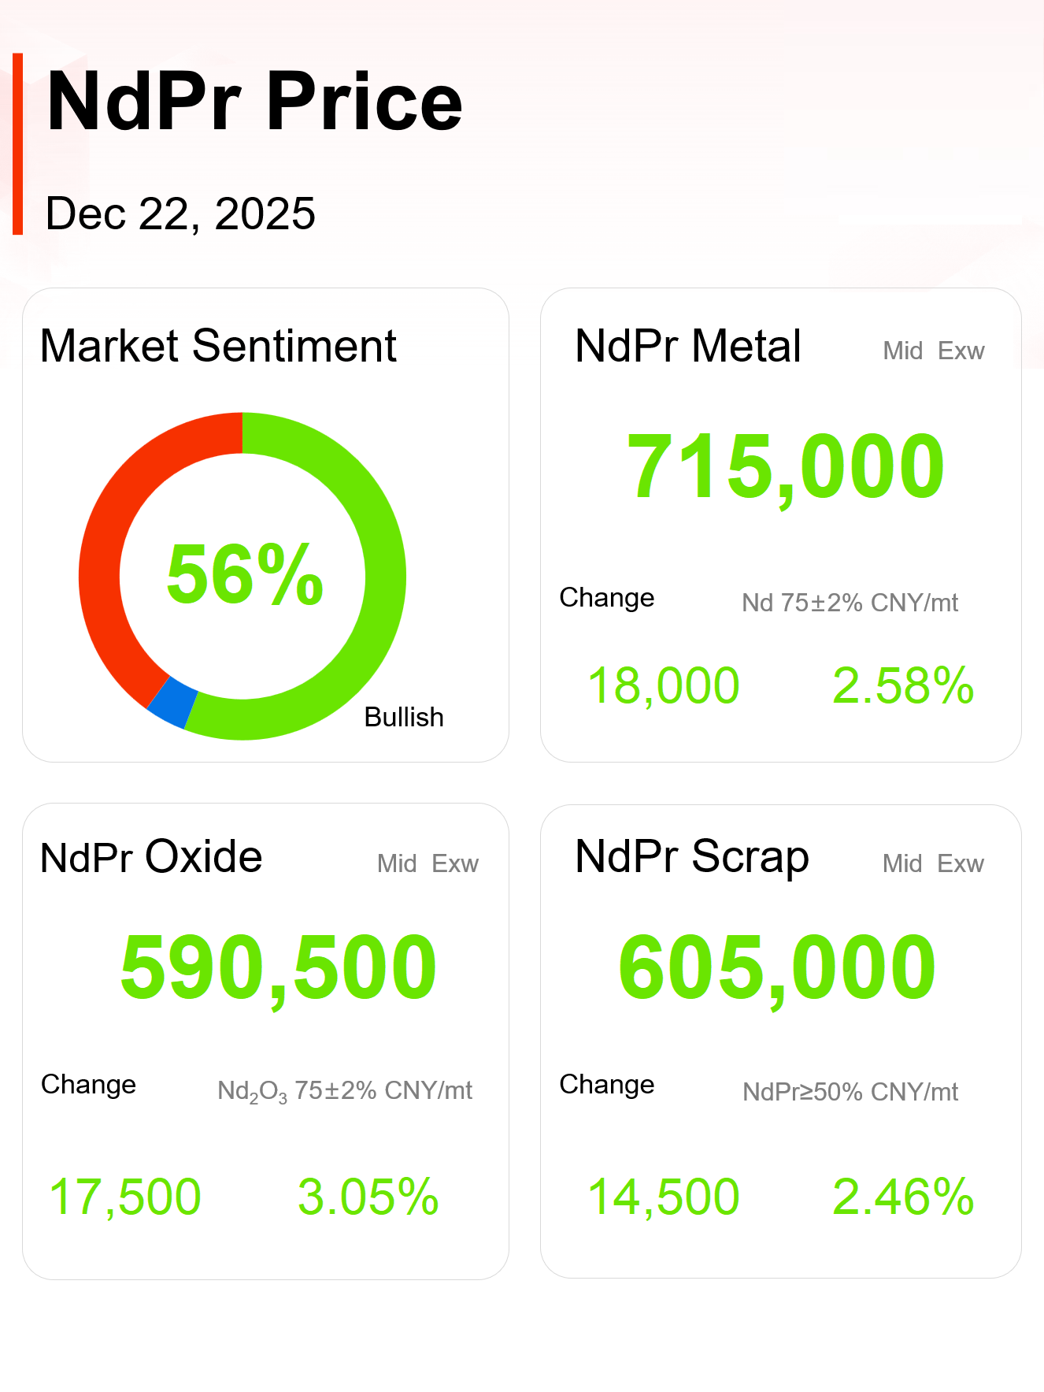Click the Bullish label beside the donut

[x=404, y=717]
